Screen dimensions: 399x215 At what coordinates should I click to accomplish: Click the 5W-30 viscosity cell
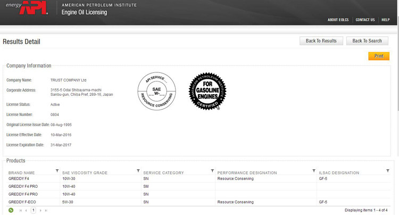coord(68,202)
